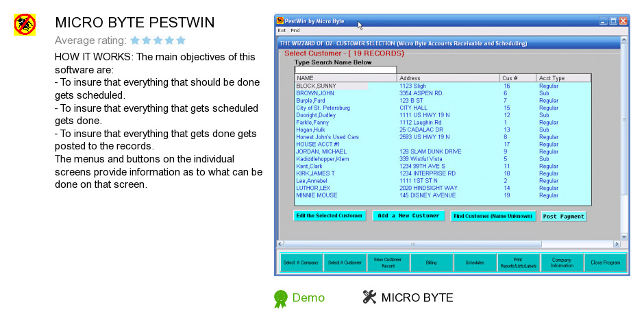Viewport: 644px width, 329px height.
Task: Select customer MINNIE MOUSE
Action: tap(317, 195)
